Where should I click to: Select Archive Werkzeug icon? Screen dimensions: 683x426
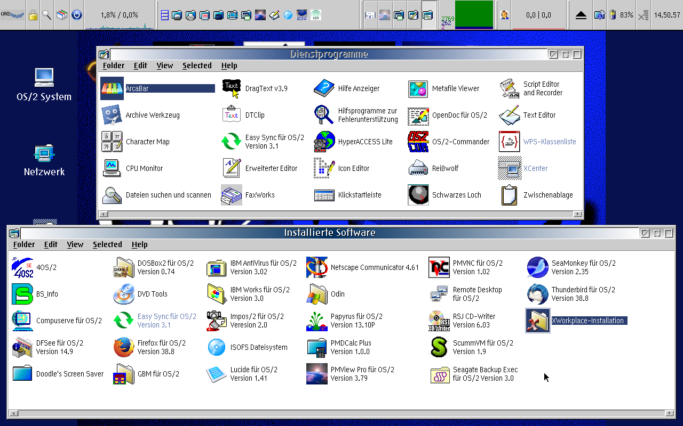coord(112,115)
